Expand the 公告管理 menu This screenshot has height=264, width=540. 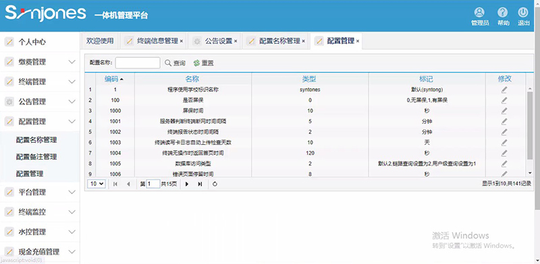coord(72,102)
